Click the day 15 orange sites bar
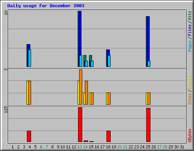The height and width of the screenshot is (151, 194). (92, 99)
